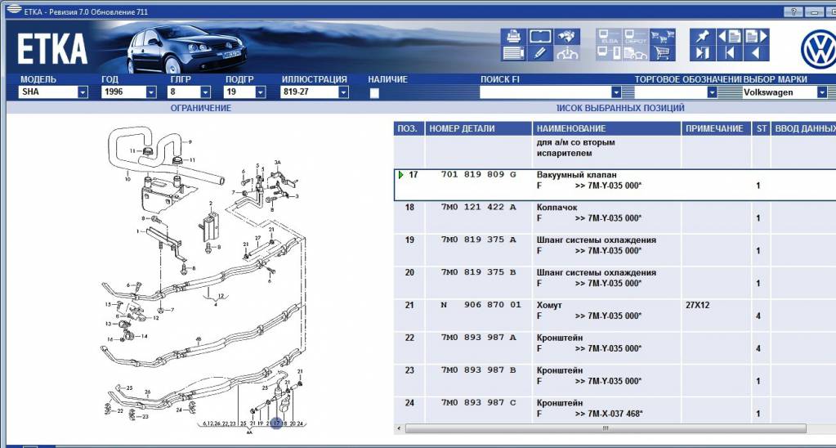The image size is (836, 448).
Task: Expand the ГОД dropdown showing 1996
Action: pyautogui.click(x=150, y=93)
